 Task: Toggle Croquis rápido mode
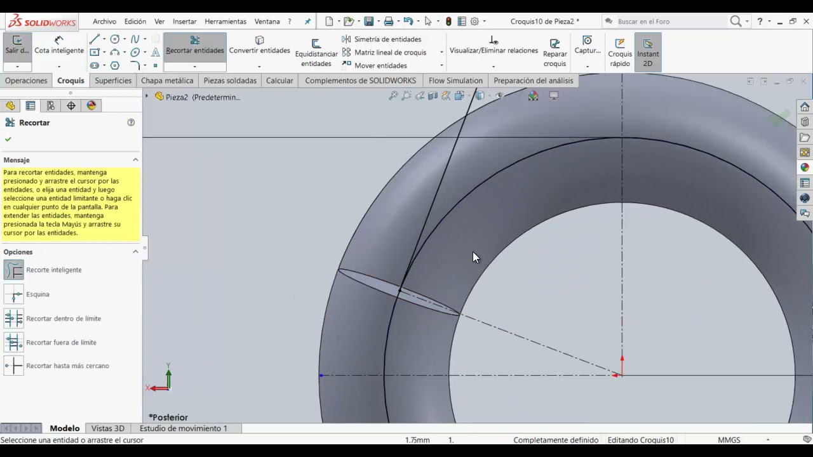point(620,51)
